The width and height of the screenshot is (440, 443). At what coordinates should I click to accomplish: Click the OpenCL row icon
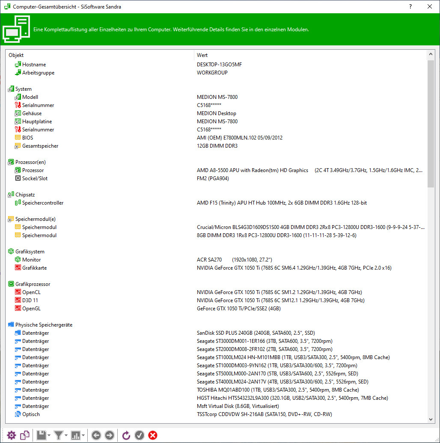tap(18, 292)
